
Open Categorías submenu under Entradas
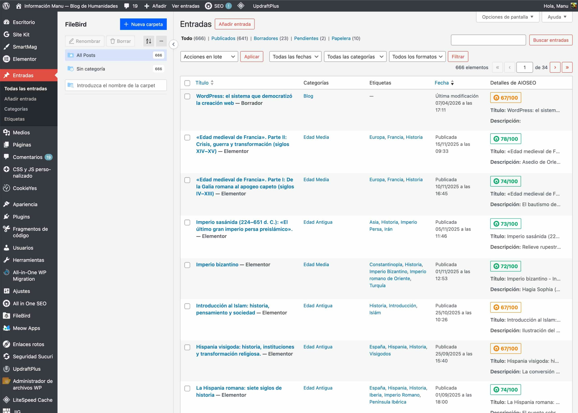(16, 109)
